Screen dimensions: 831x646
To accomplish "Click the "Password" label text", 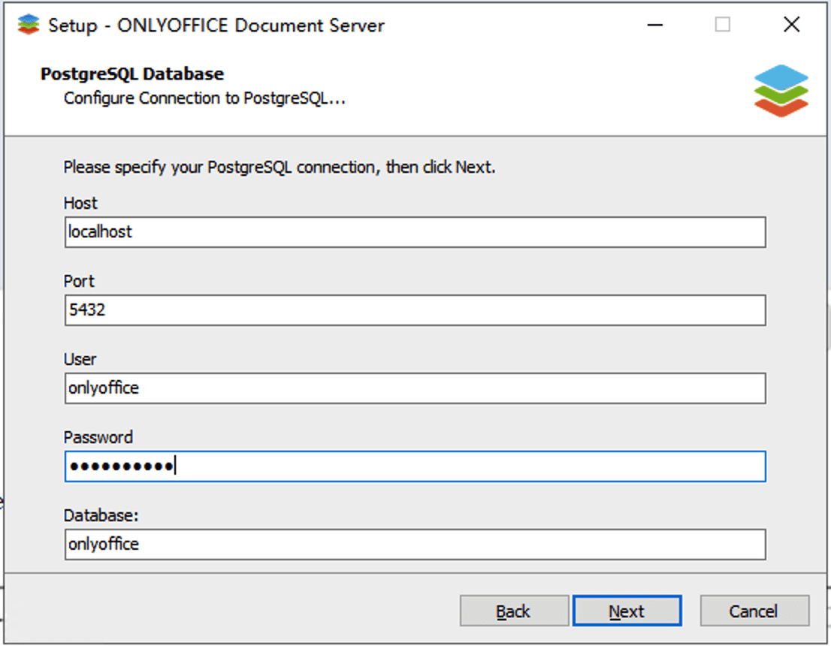I will point(98,438).
